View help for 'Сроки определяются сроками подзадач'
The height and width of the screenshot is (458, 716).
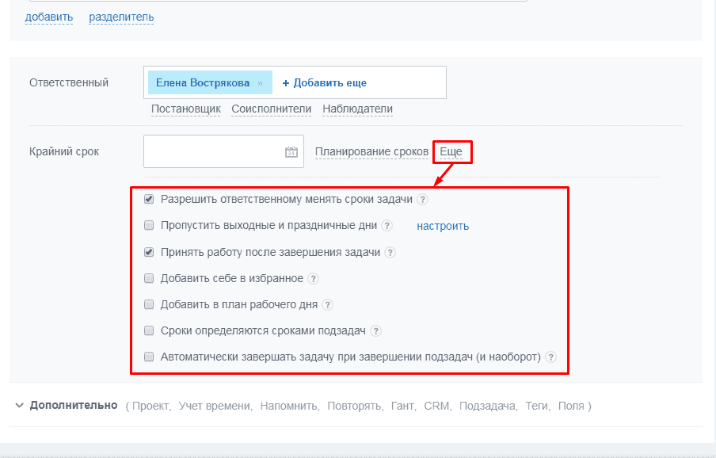click(x=375, y=331)
